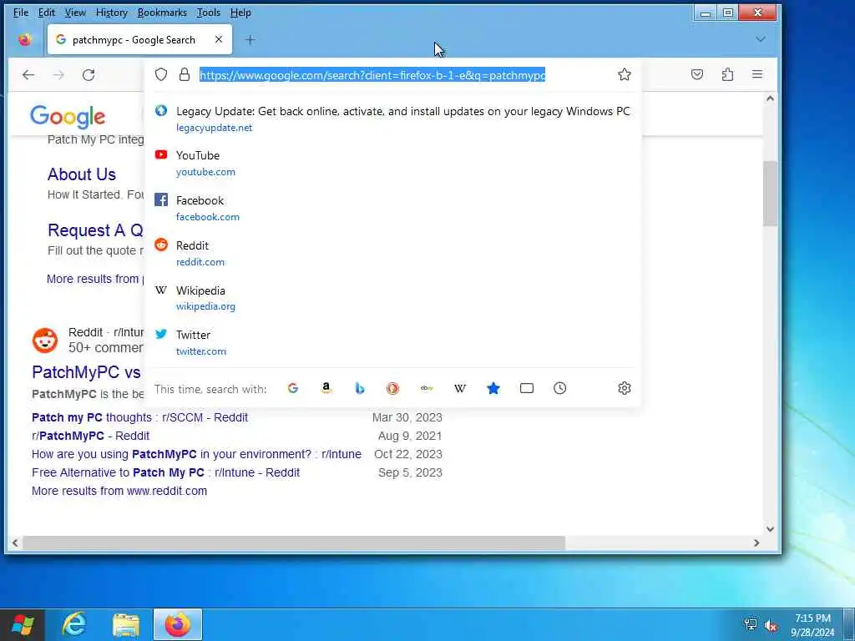Open the File menu
The width and height of the screenshot is (855, 641).
click(x=21, y=13)
